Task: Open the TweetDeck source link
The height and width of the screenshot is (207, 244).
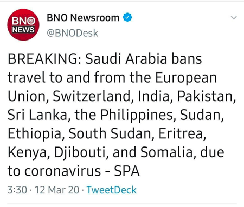Action: (x=111, y=190)
